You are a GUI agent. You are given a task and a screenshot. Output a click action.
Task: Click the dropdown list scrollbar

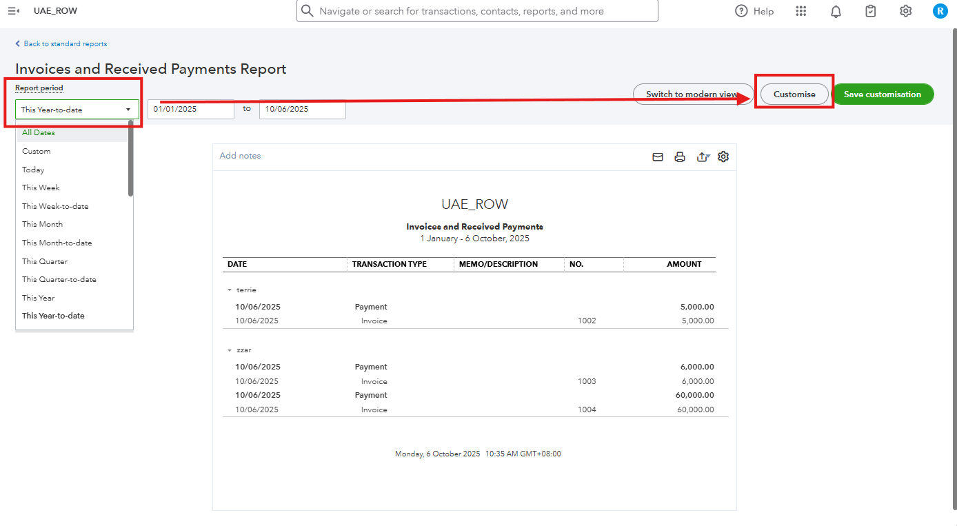(130, 159)
